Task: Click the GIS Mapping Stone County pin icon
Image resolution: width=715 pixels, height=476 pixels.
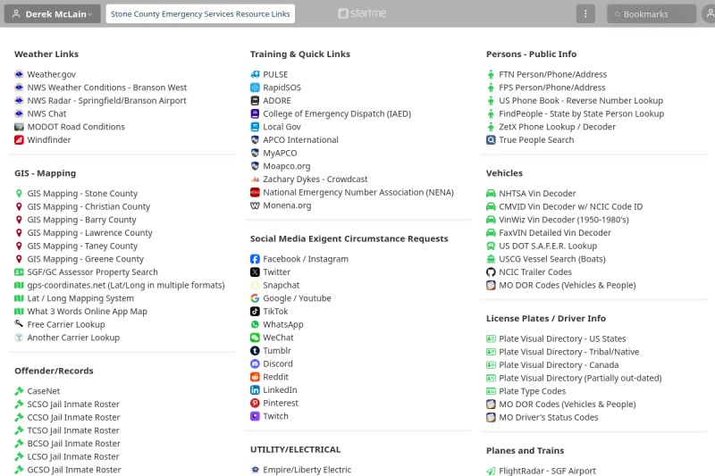Action: (x=19, y=194)
